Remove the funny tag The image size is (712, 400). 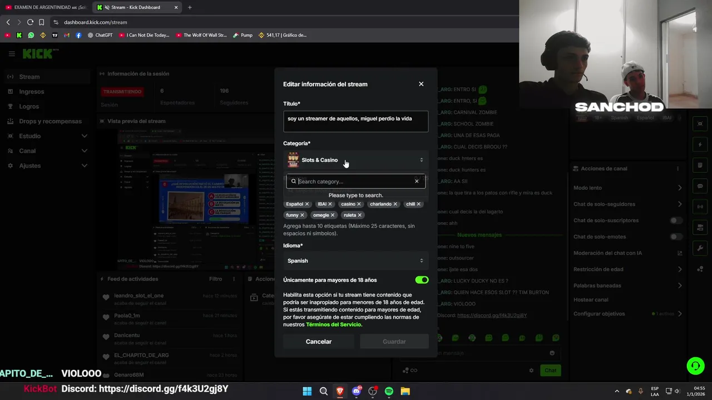coord(303,215)
